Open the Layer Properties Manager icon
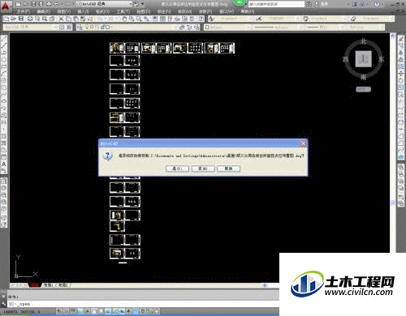The image size is (406, 316). [80, 28]
